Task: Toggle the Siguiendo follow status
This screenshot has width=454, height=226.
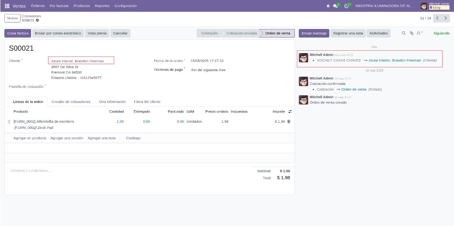Action: [441, 33]
